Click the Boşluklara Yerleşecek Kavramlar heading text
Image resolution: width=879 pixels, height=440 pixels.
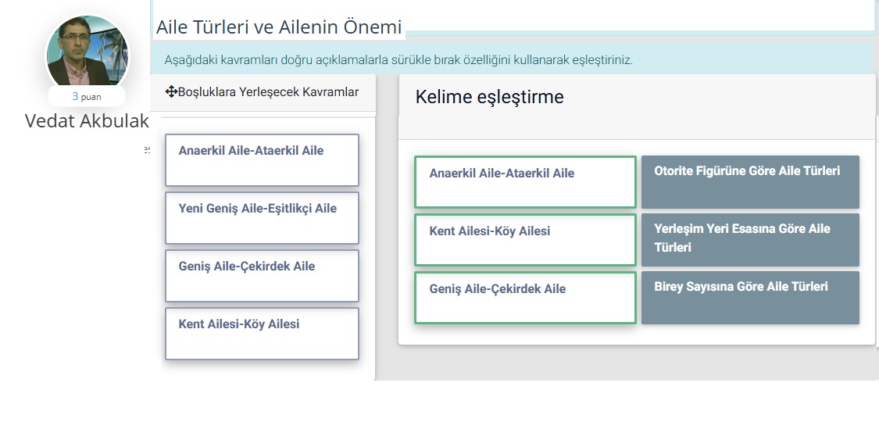tap(268, 92)
